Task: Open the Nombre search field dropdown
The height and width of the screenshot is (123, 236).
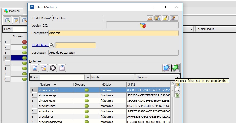Action: [112, 77]
